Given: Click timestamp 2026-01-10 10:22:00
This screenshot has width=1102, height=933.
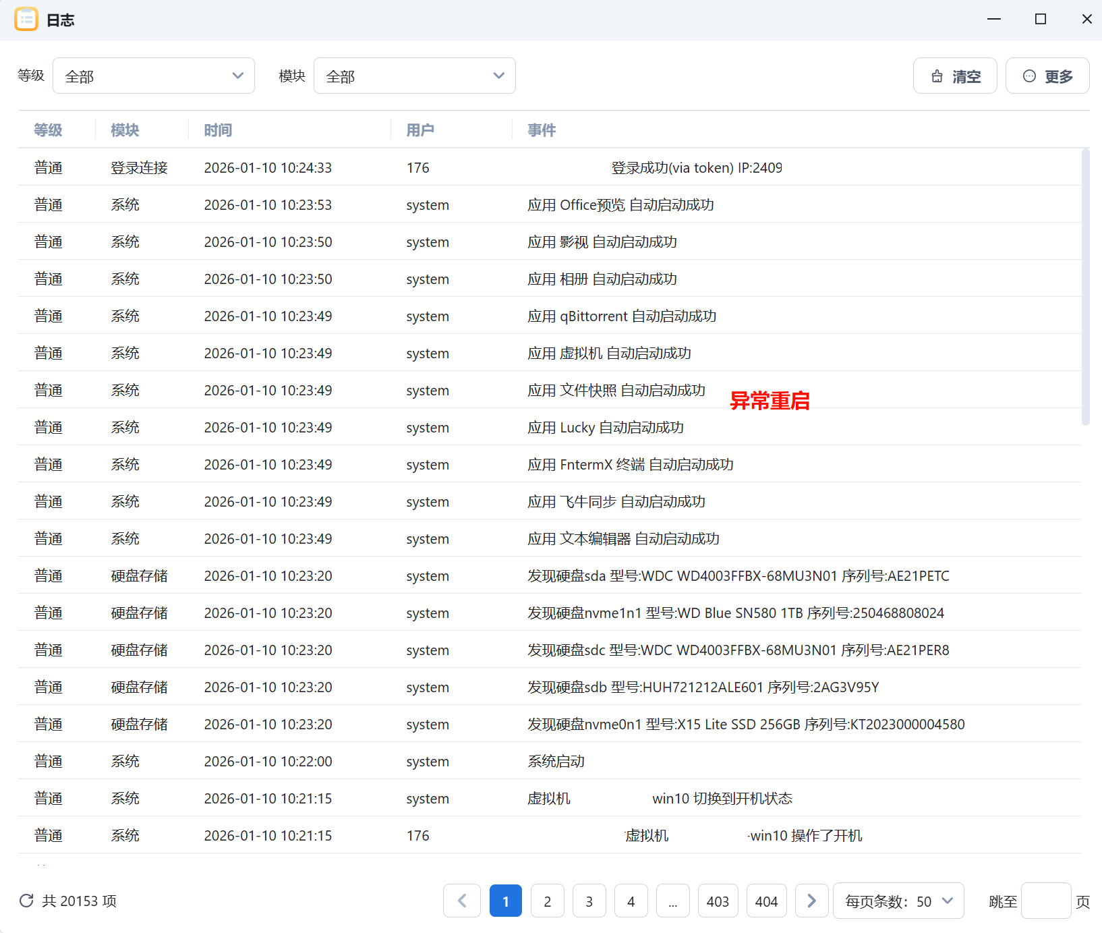Looking at the screenshot, I should click(268, 761).
